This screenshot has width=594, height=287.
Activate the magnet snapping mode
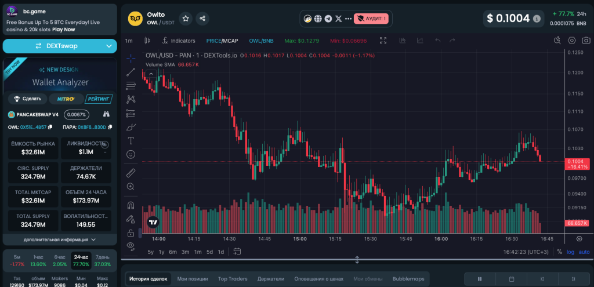coord(131,205)
